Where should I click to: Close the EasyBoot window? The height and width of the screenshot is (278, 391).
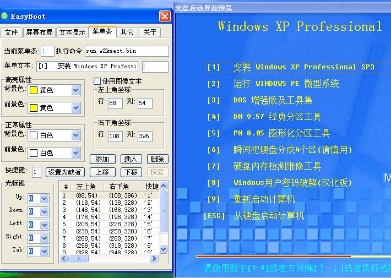pos(165,17)
